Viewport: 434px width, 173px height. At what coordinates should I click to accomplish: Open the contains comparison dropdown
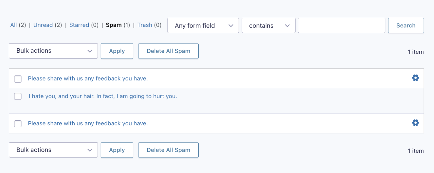coord(268,25)
